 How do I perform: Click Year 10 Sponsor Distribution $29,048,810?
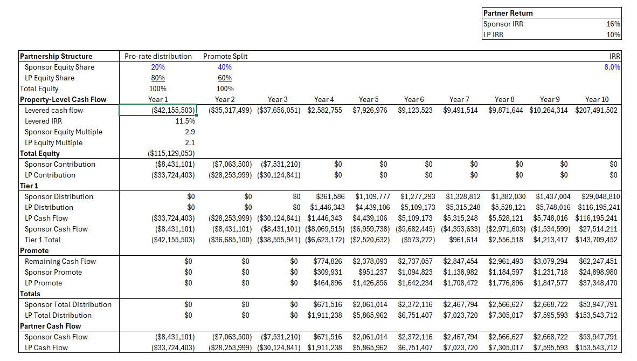pos(601,196)
